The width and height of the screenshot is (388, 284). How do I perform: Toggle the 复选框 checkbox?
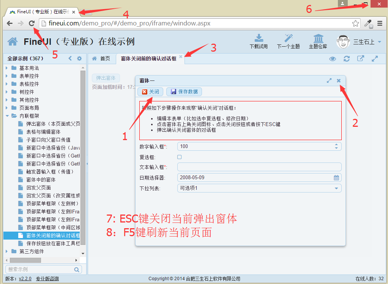coord(180,157)
